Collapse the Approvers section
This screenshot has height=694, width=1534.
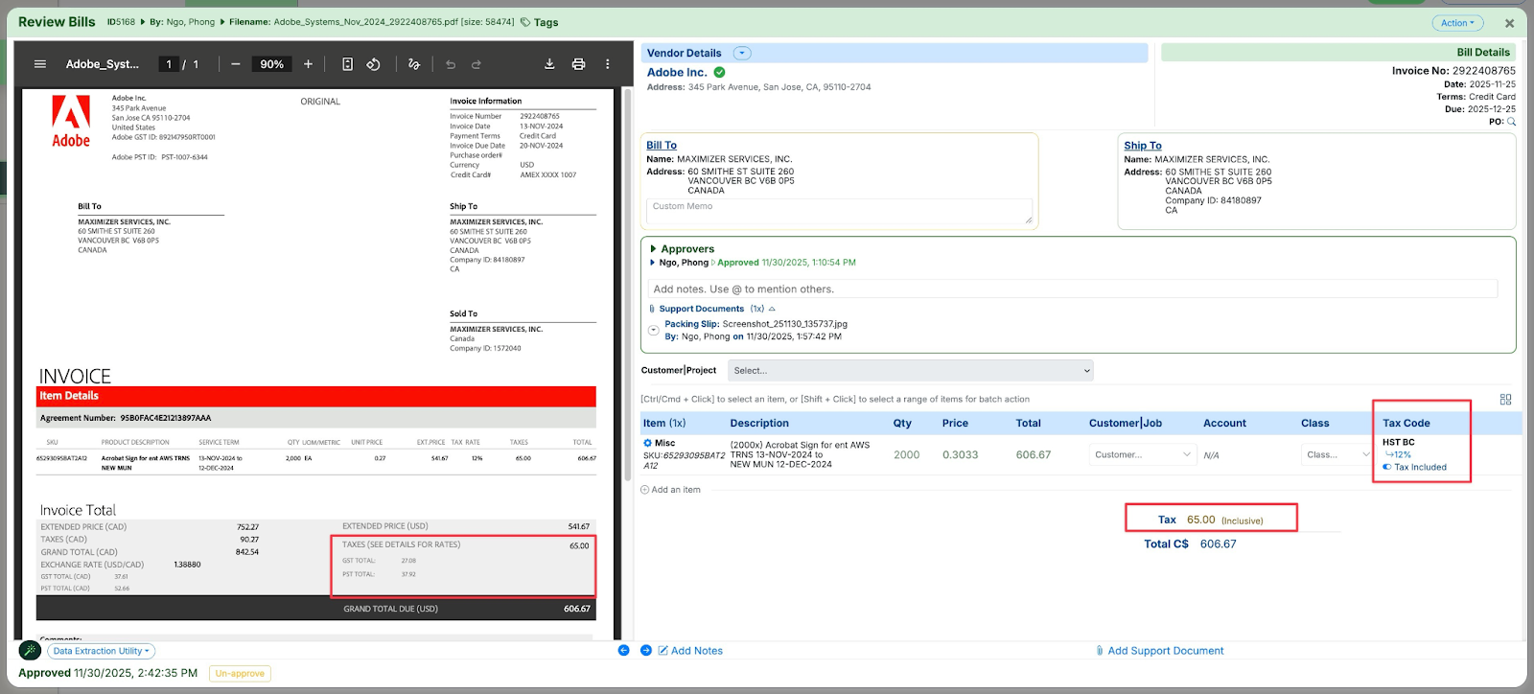(x=654, y=249)
